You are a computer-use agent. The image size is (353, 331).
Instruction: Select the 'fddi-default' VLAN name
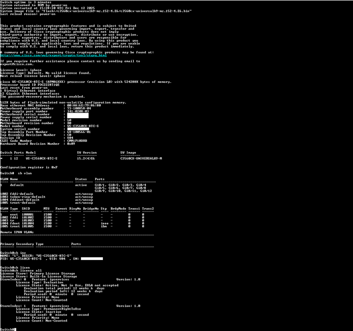click(22, 194)
